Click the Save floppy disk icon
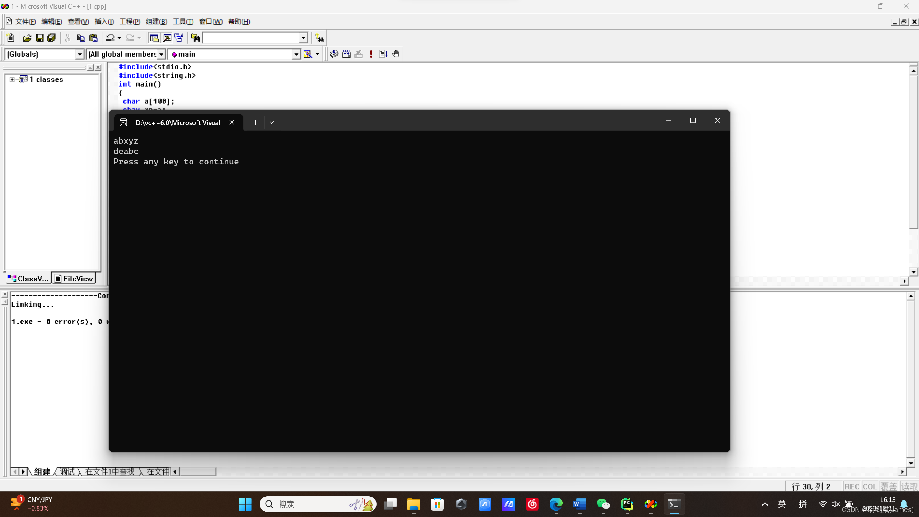The height and width of the screenshot is (517, 919). [40, 38]
